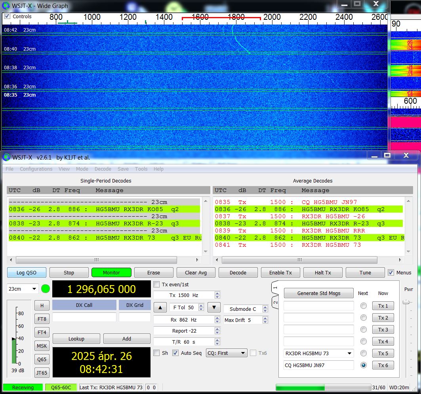Viewport: 421px width, 394px height.
Task: Click the Halt Tx button
Action: coord(323,272)
